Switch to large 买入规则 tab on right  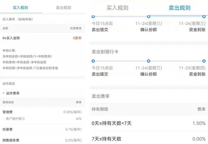pyautogui.click(x=117, y=8)
